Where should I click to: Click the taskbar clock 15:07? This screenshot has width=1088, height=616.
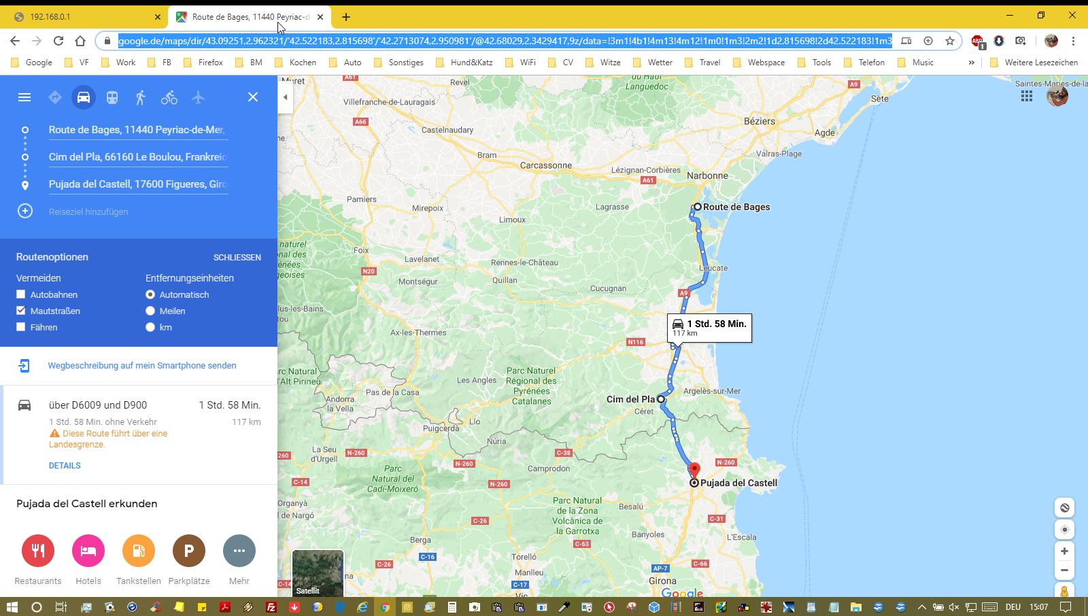[1038, 607]
